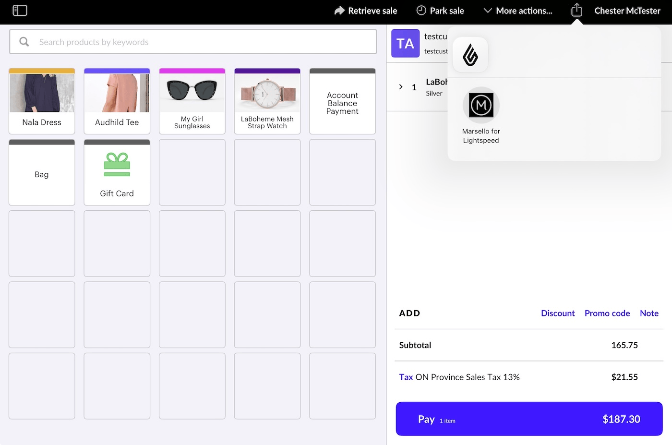Add the Audhild Tee product tile
Viewport: 672px width, 445px height.
pyautogui.click(x=117, y=101)
